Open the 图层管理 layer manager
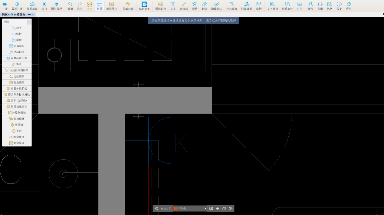384x215 pixels. 56,6
